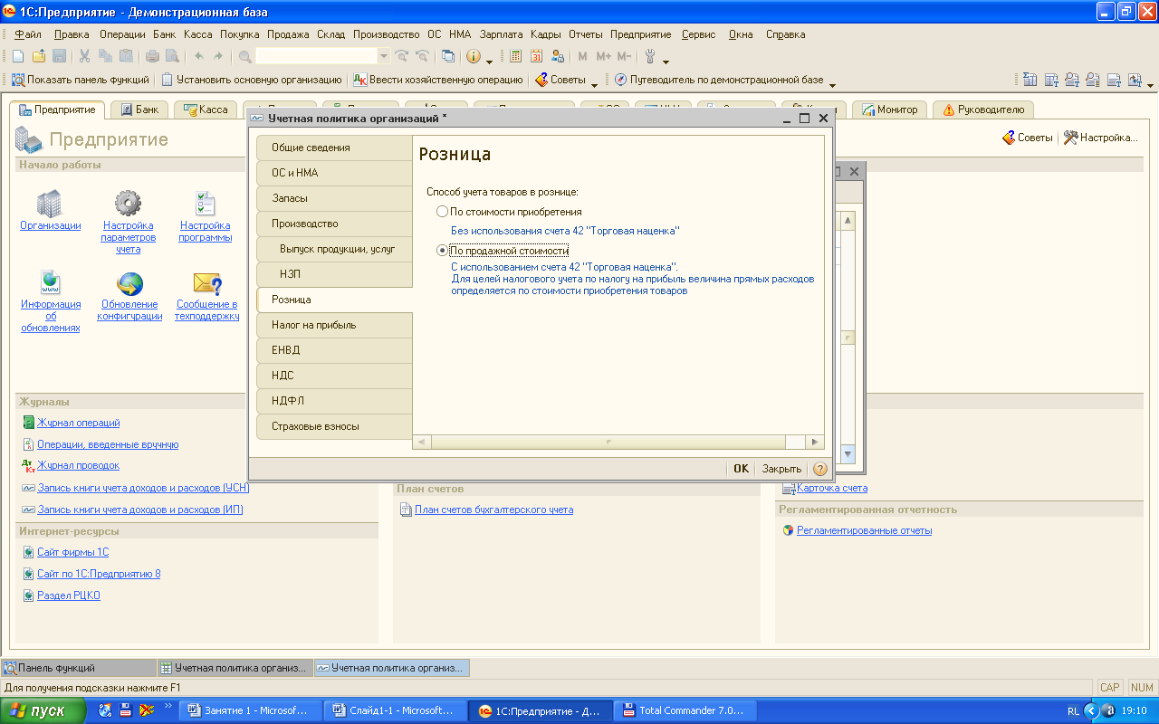Click the search input field in toolbar
Image resolution: width=1159 pixels, height=724 pixels.
(x=316, y=56)
